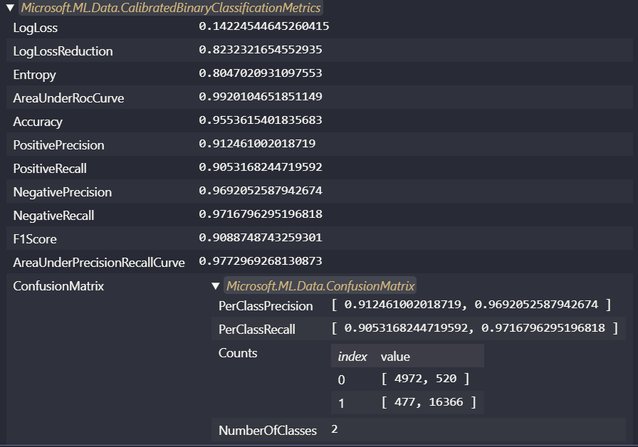This screenshot has width=638, height=447.
Task: Select the NegativeRecall label
Action: click(x=53, y=216)
